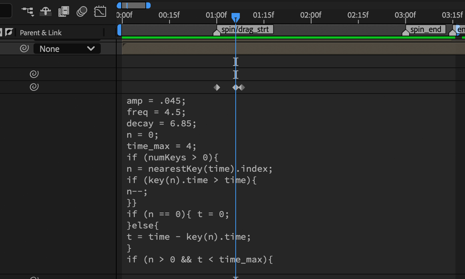Click the adjustment layer column icon
The image size is (465, 279).
pos(9,32)
